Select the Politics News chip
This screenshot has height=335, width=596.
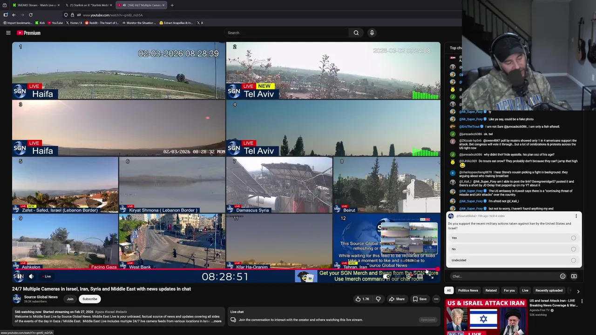click(x=468, y=290)
